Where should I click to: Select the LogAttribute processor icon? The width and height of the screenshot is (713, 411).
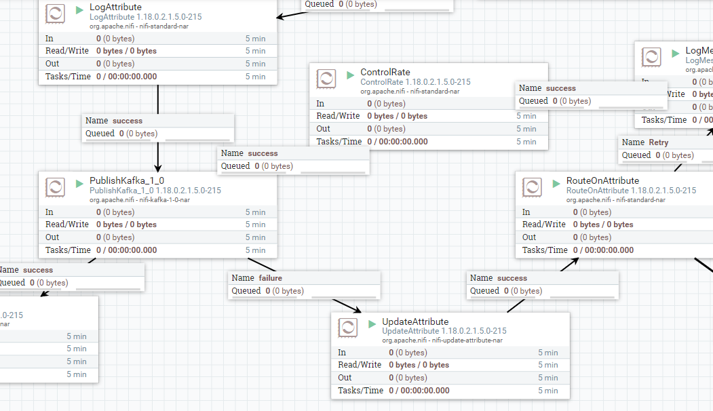55,14
